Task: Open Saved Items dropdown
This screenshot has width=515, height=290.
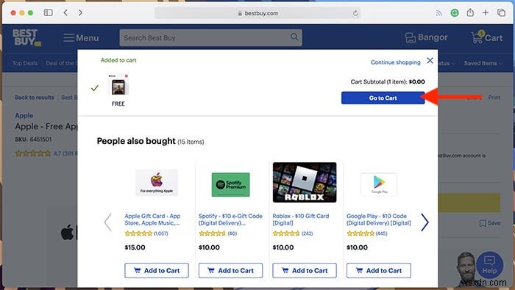Action: click(x=483, y=63)
